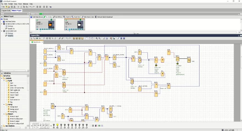Viewport: 242px width, 131px height.
Task: Click the Go Online icon in Network View
Action: (x=44, y=17)
